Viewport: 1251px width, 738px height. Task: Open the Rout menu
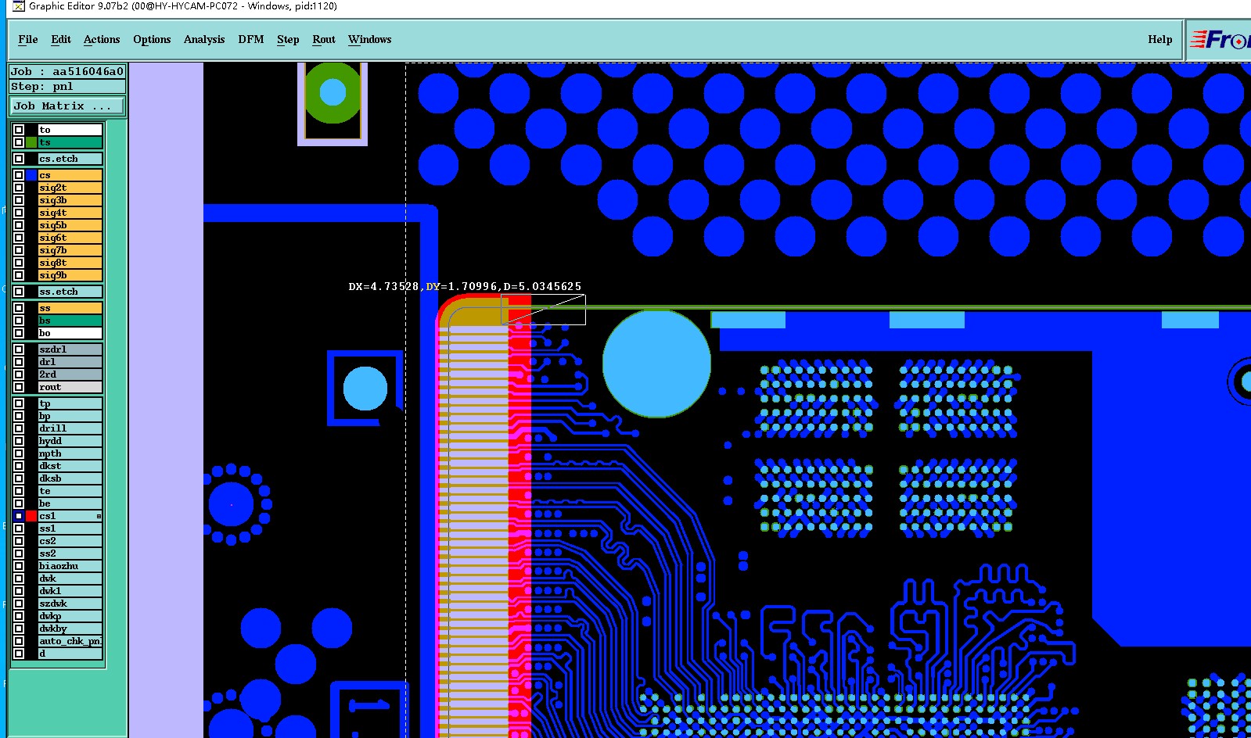324,39
